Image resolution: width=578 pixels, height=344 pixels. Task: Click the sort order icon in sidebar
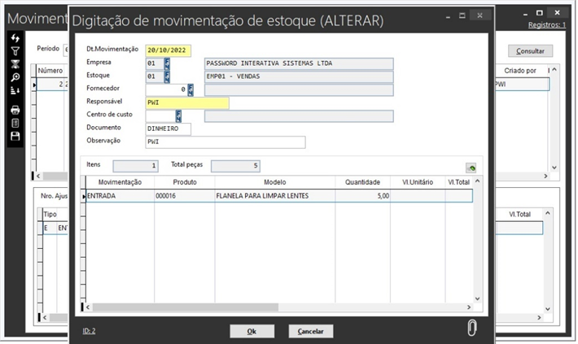click(x=15, y=90)
